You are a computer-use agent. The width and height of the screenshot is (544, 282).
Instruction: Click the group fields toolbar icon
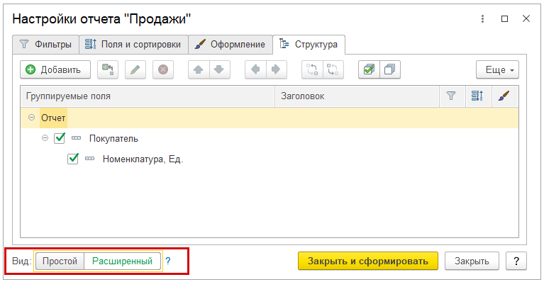tap(108, 69)
